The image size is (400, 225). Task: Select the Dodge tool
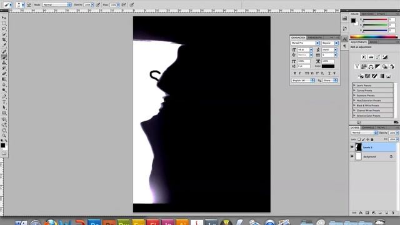pyautogui.click(x=4, y=90)
